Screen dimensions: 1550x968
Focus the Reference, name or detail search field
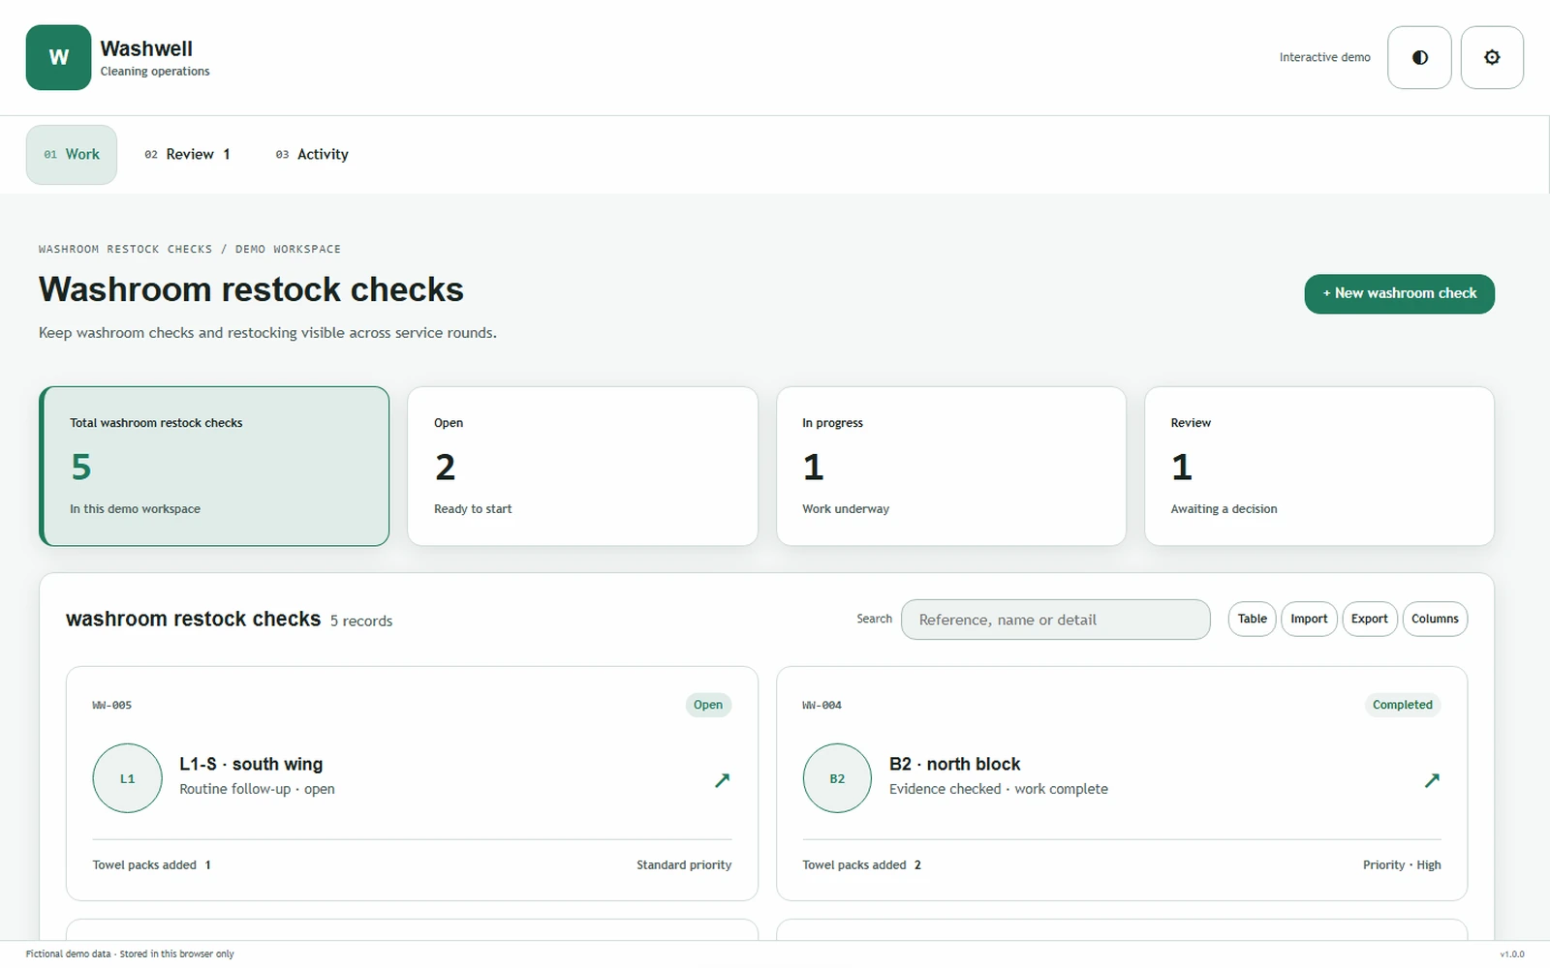[x=1055, y=620]
